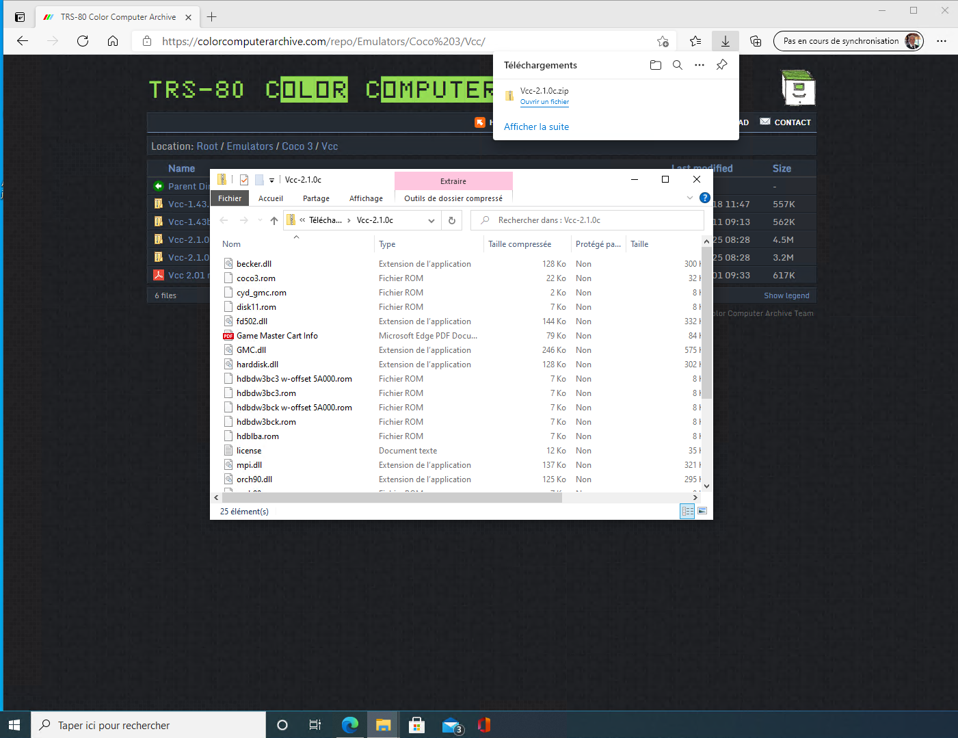The width and height of the screenshot is (958, 738).
Task: Open Task View on the taskbar
Action: (315, 725)
